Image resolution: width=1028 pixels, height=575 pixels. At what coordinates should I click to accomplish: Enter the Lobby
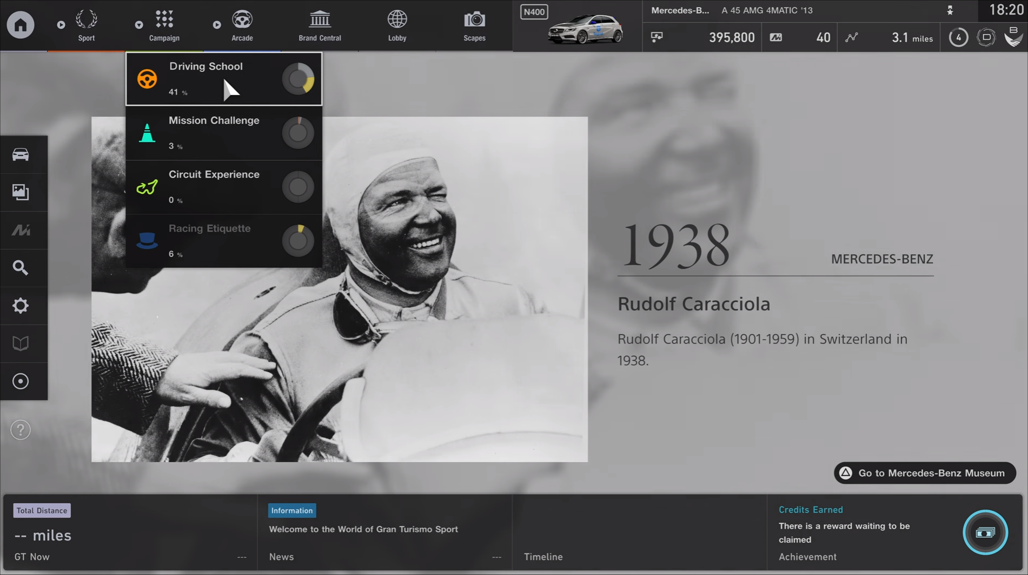[397, 25]
